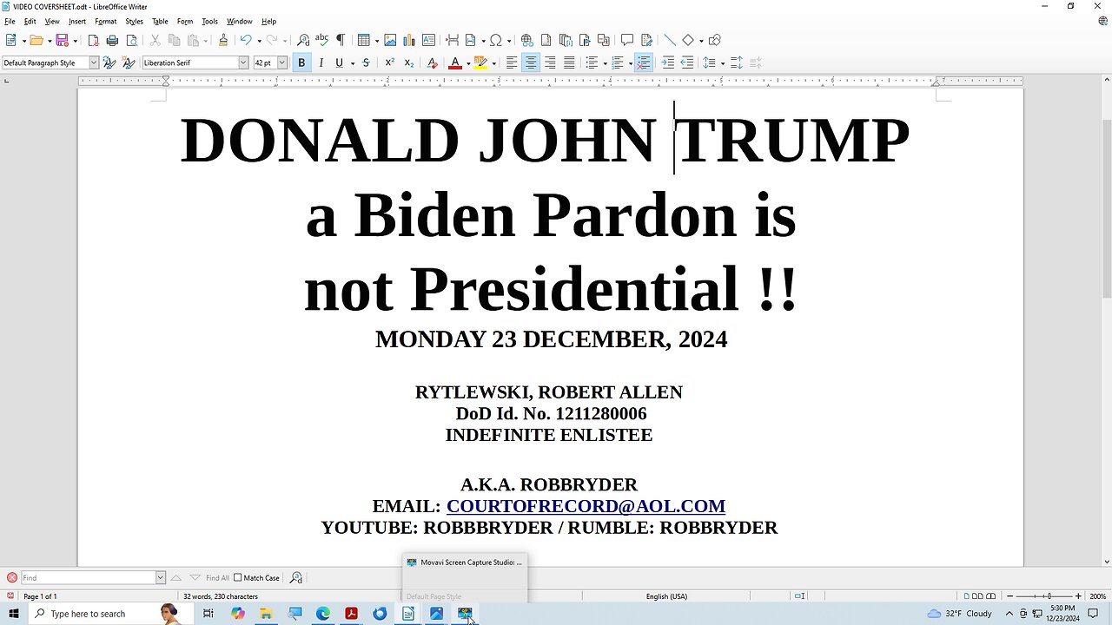Expand the Undo history dropdown arrow
The height and width of the screenshot is (625, 1112).
tap(259, 40)
